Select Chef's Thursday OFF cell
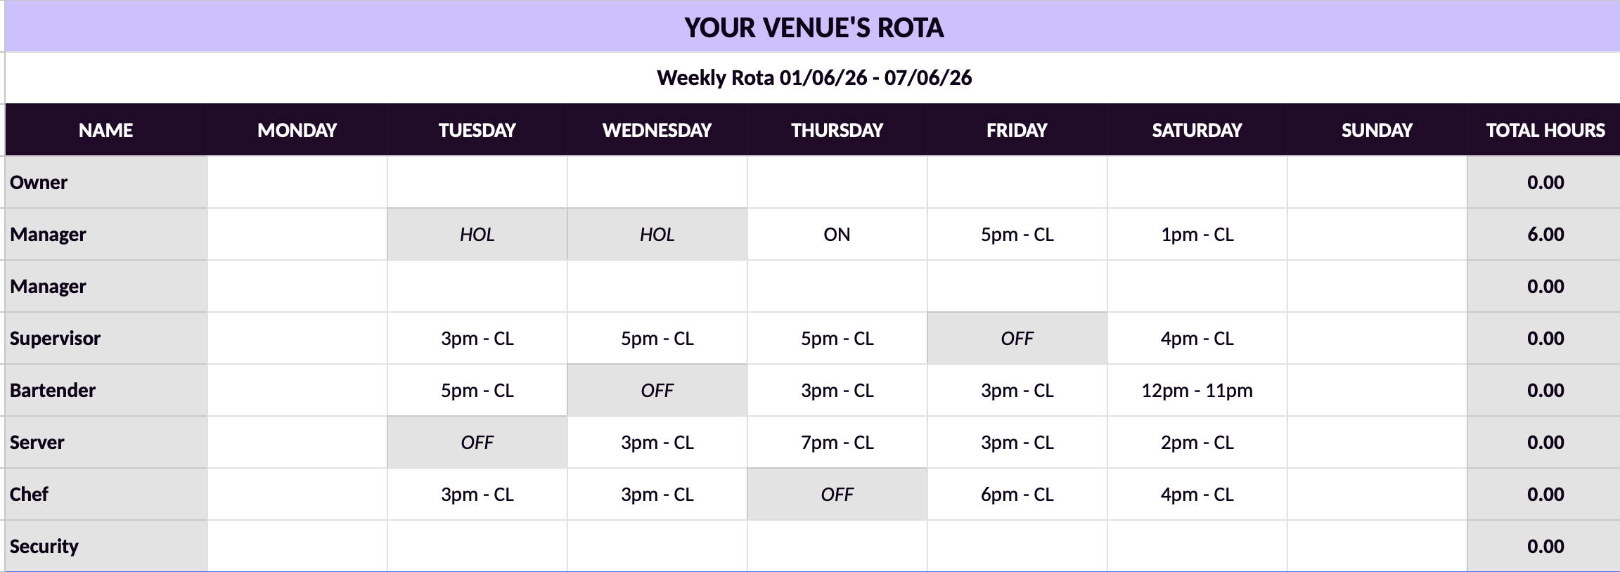Viewport: 1620px width, 572px height. click(x=837, y=495)
